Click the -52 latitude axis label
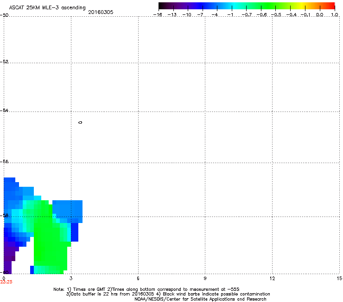This screenshot has width=343, height=302. (x=4, y=62)
